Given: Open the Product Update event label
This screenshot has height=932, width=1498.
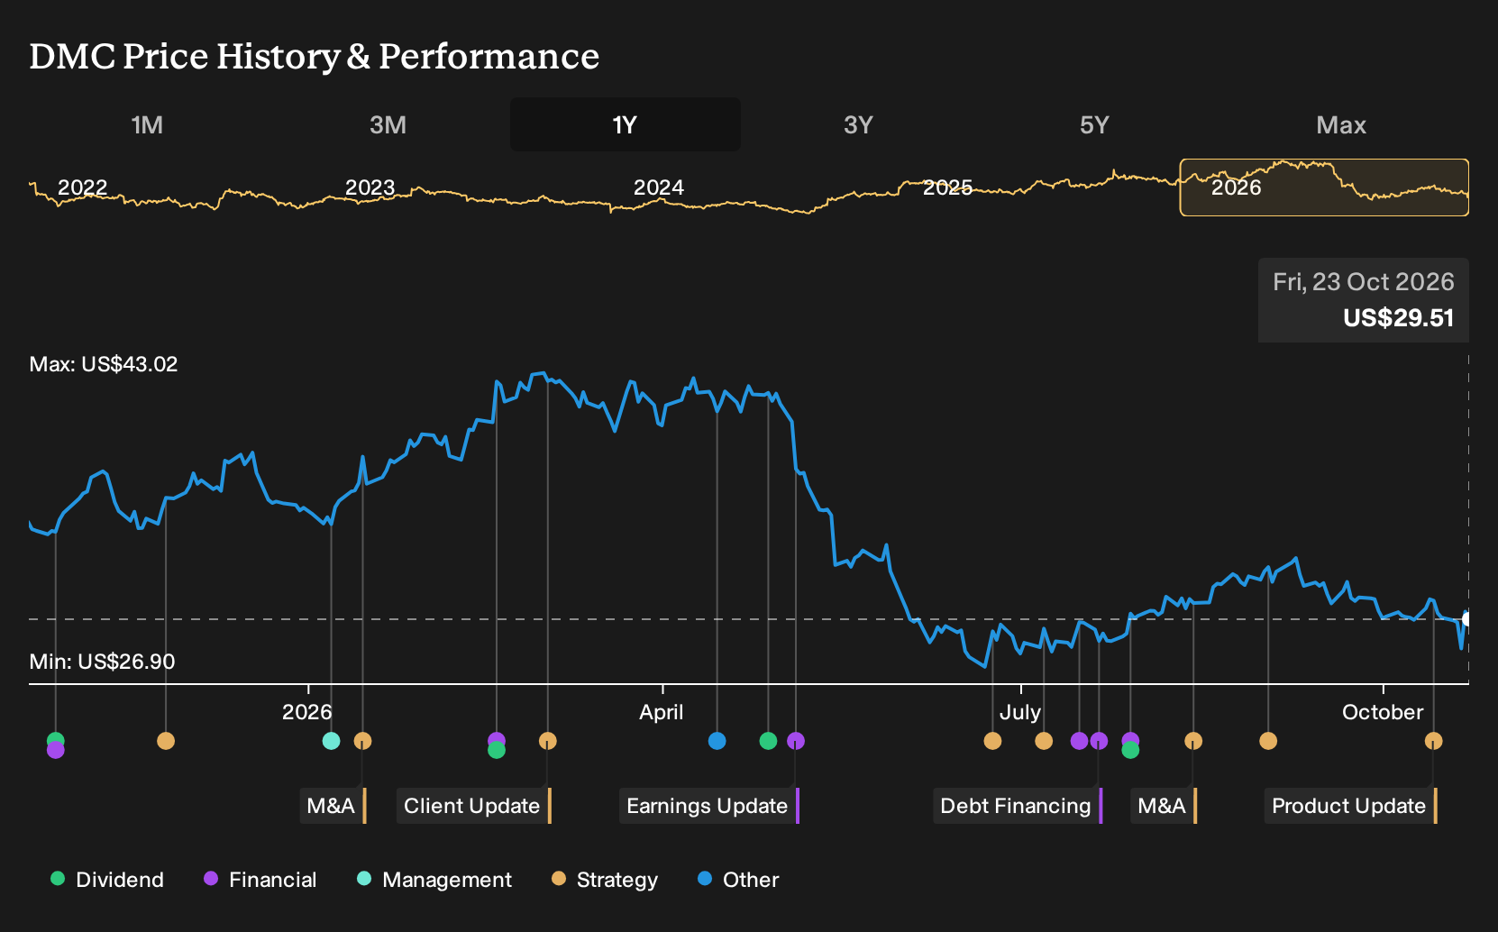Looking at the screenshot, I should pos(1350,806).
